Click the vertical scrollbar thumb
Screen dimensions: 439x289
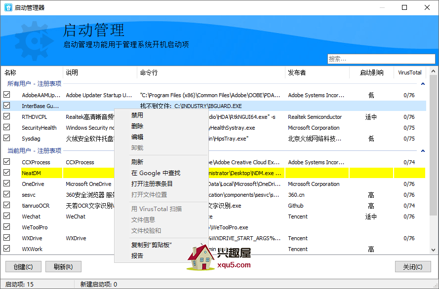tap(433, 145)
